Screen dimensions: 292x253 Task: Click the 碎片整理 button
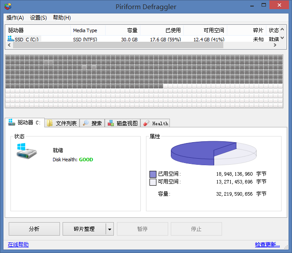tap(84, 229)
